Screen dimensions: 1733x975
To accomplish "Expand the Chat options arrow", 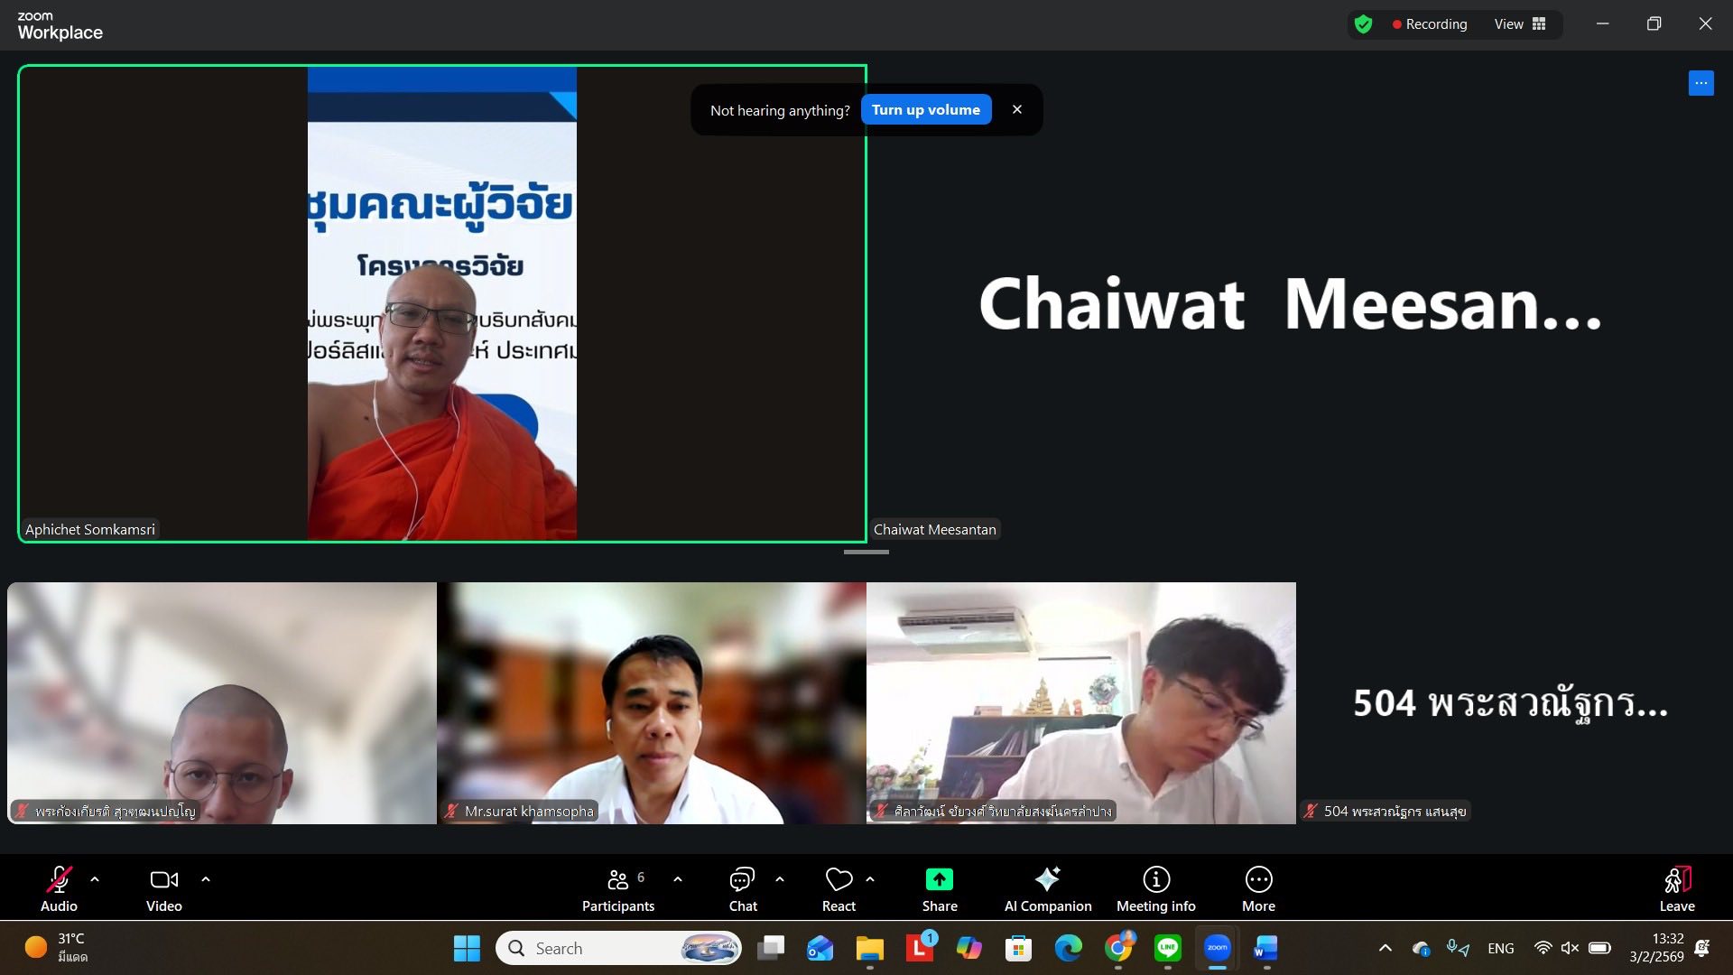I will (780, 878).
